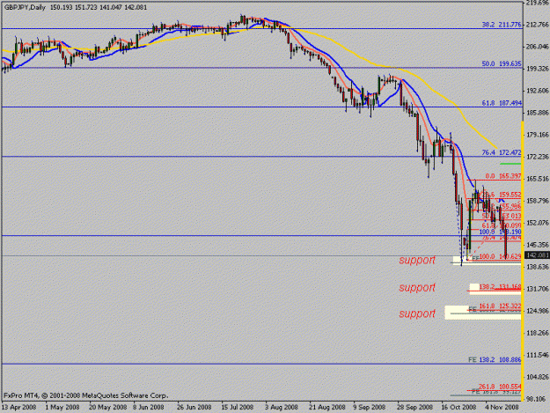Image resolution: width=550 pixels, height=413 pixels.
Task: Click the red 161.8 125.322 level label
Action: [500, 306]
